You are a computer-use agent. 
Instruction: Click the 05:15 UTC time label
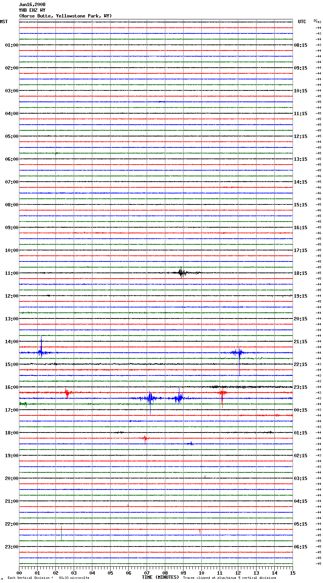301,524
